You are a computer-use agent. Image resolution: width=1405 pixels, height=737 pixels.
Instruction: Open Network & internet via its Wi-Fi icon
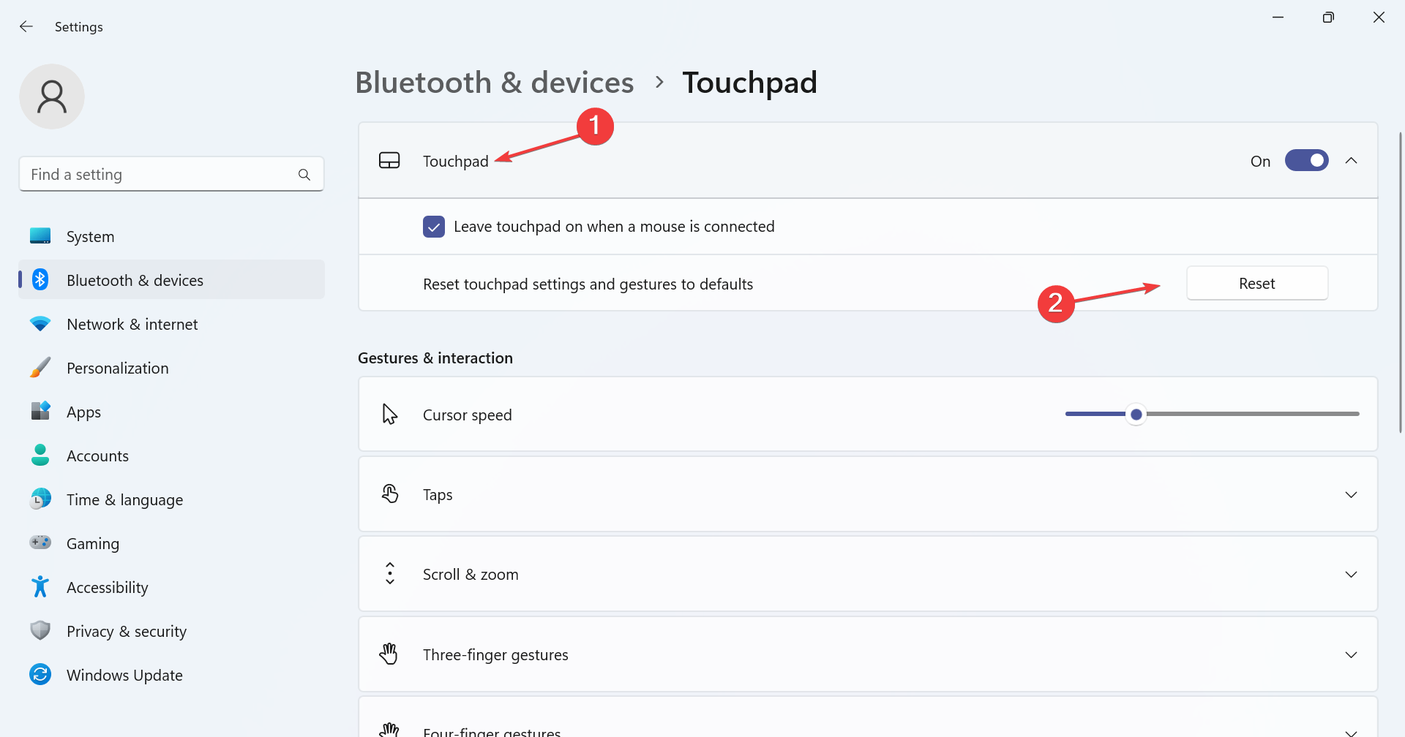pos(40,323)
